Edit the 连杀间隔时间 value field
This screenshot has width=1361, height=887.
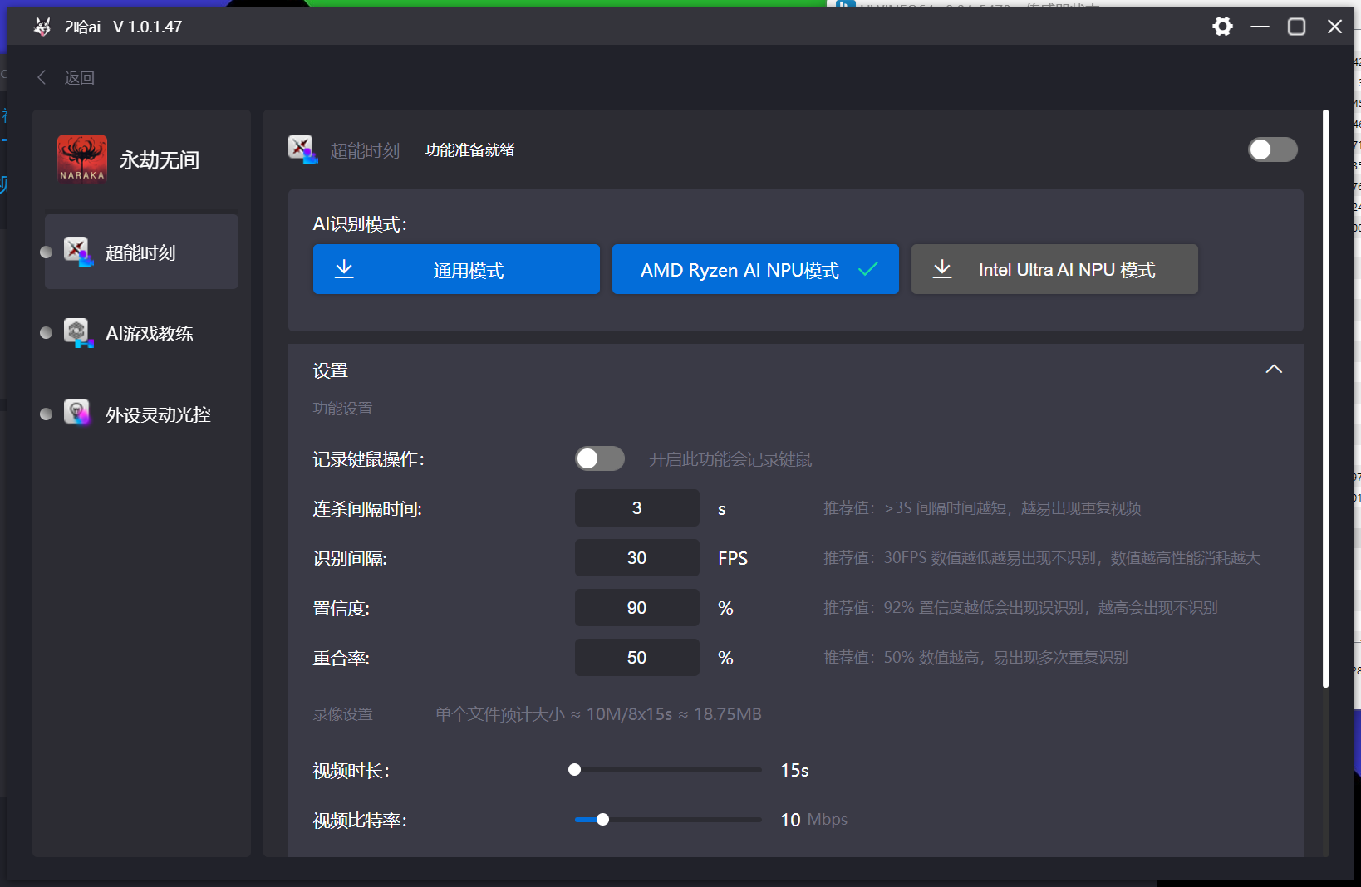(636, 507)
